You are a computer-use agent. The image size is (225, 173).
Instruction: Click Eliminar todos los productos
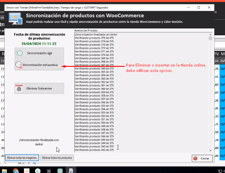(57, 158)
